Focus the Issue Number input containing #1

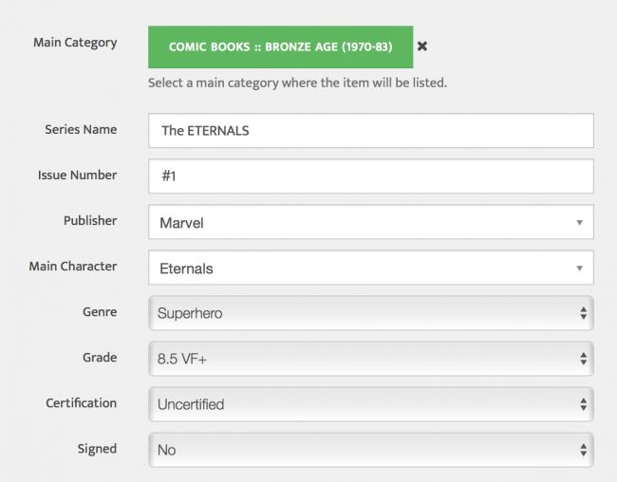coord(370,176)
